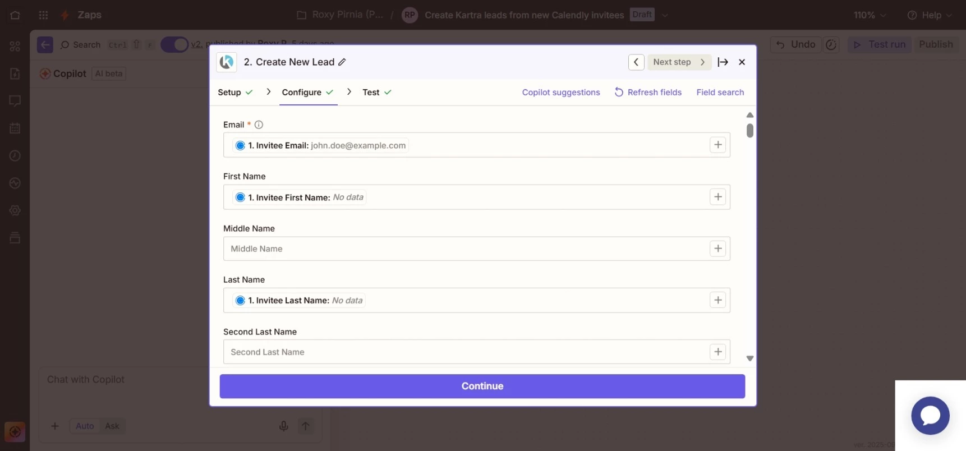966x451 pixels.
Task: Select the Invitee Last Name mapped pill
Action: tap(299, 300)
